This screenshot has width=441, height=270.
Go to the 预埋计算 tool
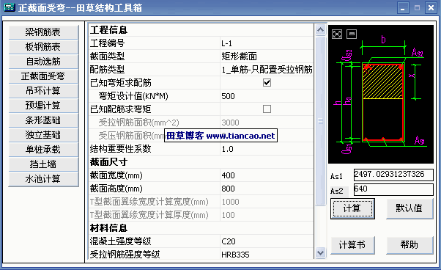(x=43, y=106)
